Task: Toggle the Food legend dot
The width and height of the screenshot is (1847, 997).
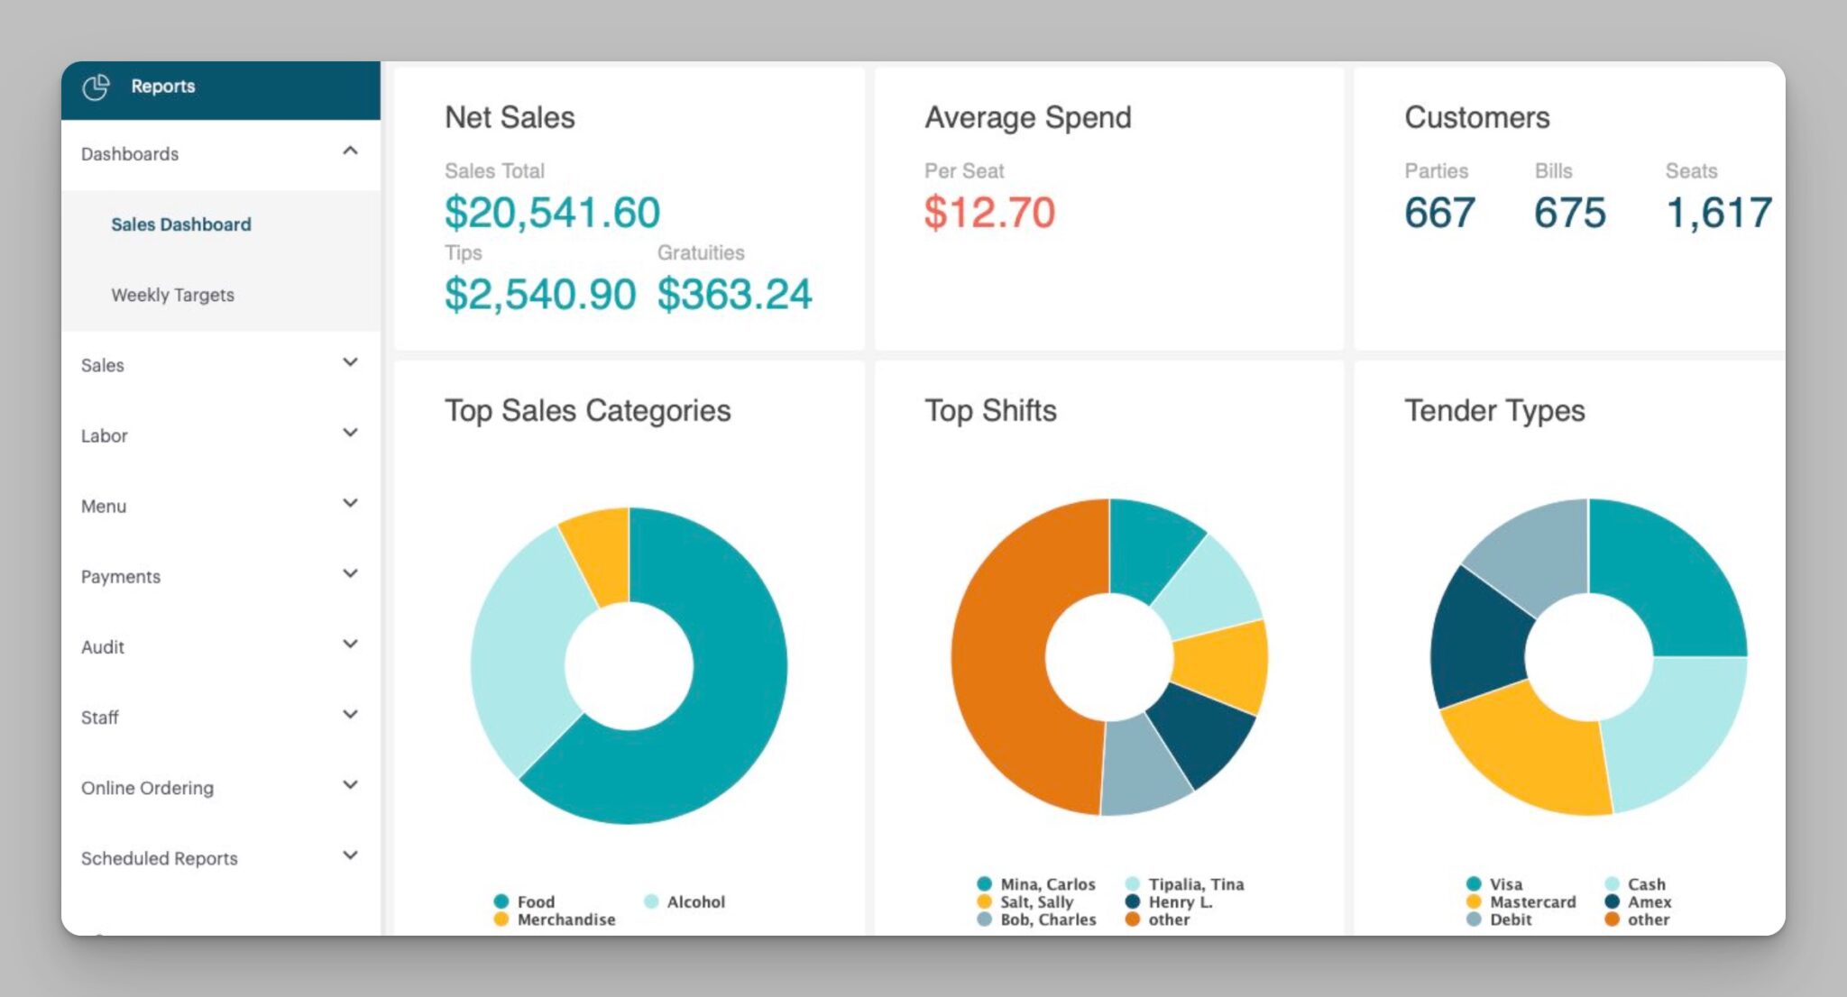Action: coord(501,901)
